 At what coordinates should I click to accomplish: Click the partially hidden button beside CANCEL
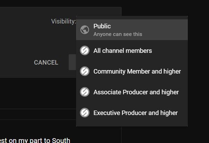pyautogui.click(x=72, y=63)
